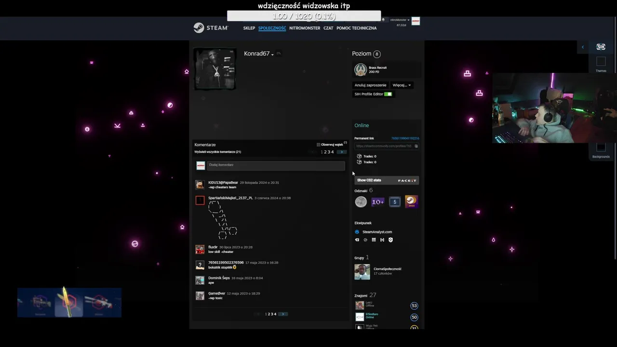The height and width of the screenshot is (347, 617).
Task: Click the Brass Recruit badge icon
Action: point(361,70)
